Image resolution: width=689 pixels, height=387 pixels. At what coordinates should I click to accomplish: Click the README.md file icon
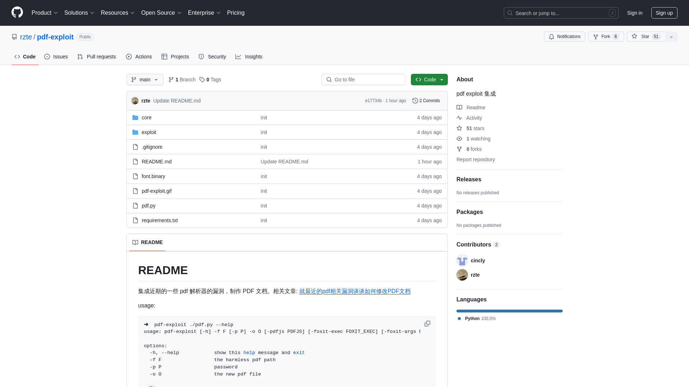135,162
